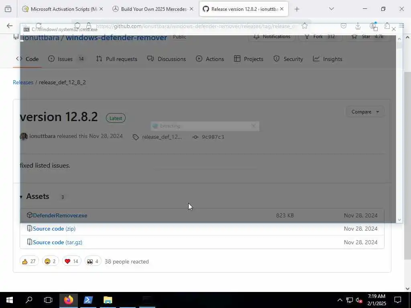
Task: Open the Projects tab
Action: click(248, 59)
